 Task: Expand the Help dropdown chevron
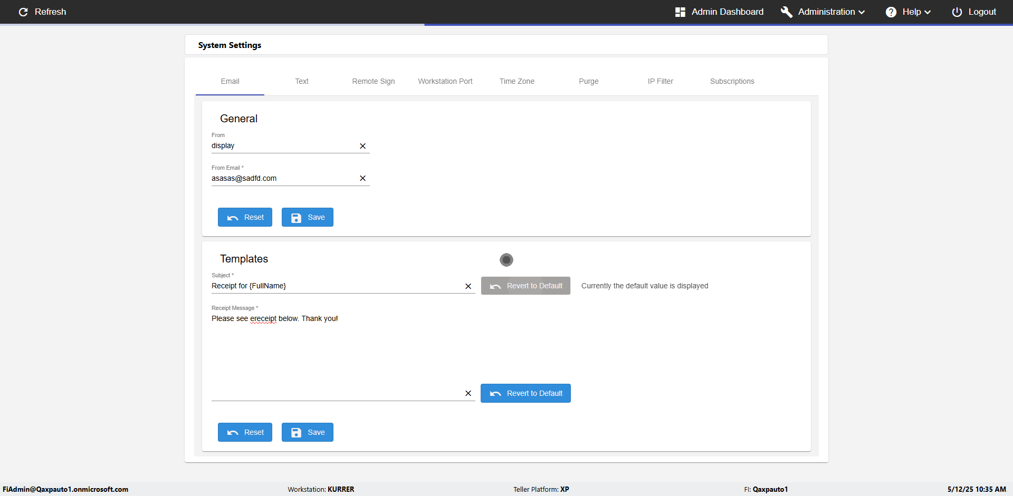pyautogui.click(x=928, y=12)
